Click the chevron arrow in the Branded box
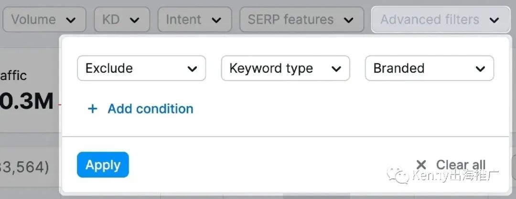 [x=480, y=69]
